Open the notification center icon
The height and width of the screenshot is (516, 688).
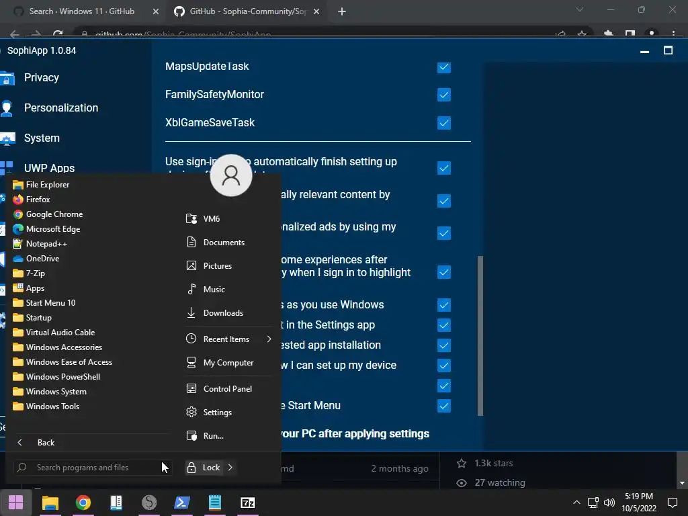coord(672,503)
